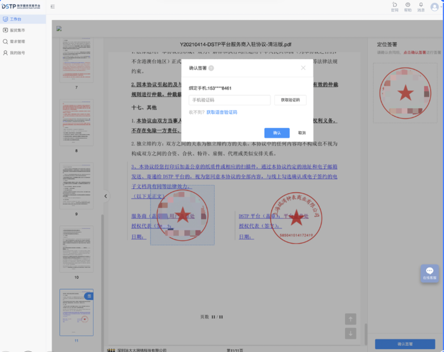Expand the avatar dropdown arrow
Viewport: 444px width, 352px height.
click(x=441, y=7)
